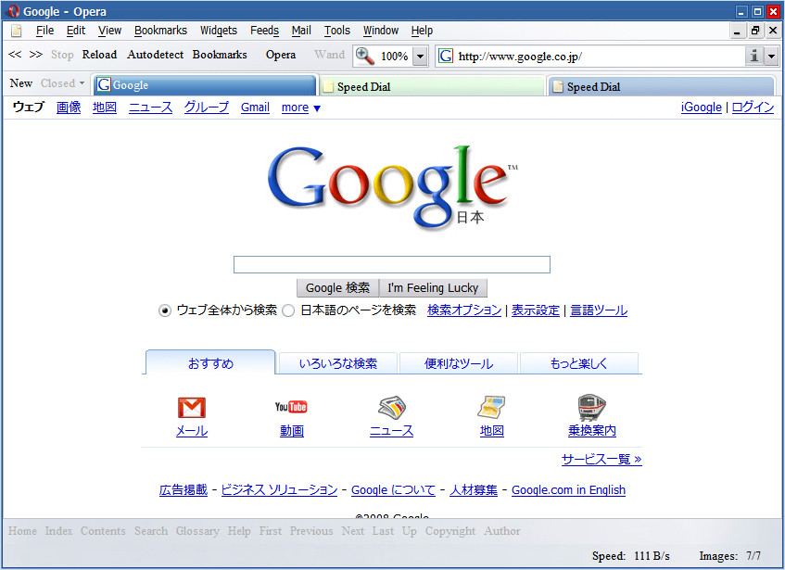Select the おすすめ tab

point(210,362)
